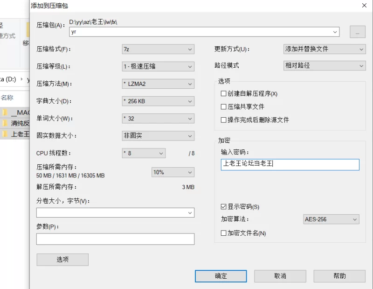The image size is (373, 289).
Task: Open the 更新方式 dropdown
Action: [325, 49]
